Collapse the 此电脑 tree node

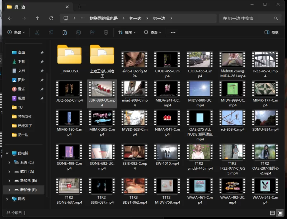[x=7, y=153]
